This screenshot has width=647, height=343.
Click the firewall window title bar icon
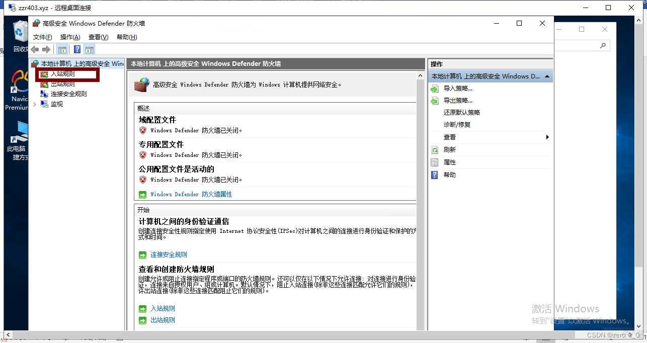click(x=36, y=23)
